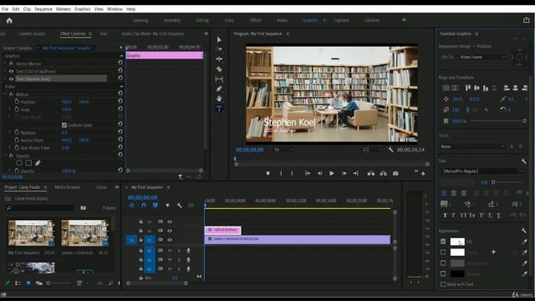Image resolution: width=535 pixels, height=301 pixels.
Task: Select the Slip tool
Action: [x=219, y=79]
